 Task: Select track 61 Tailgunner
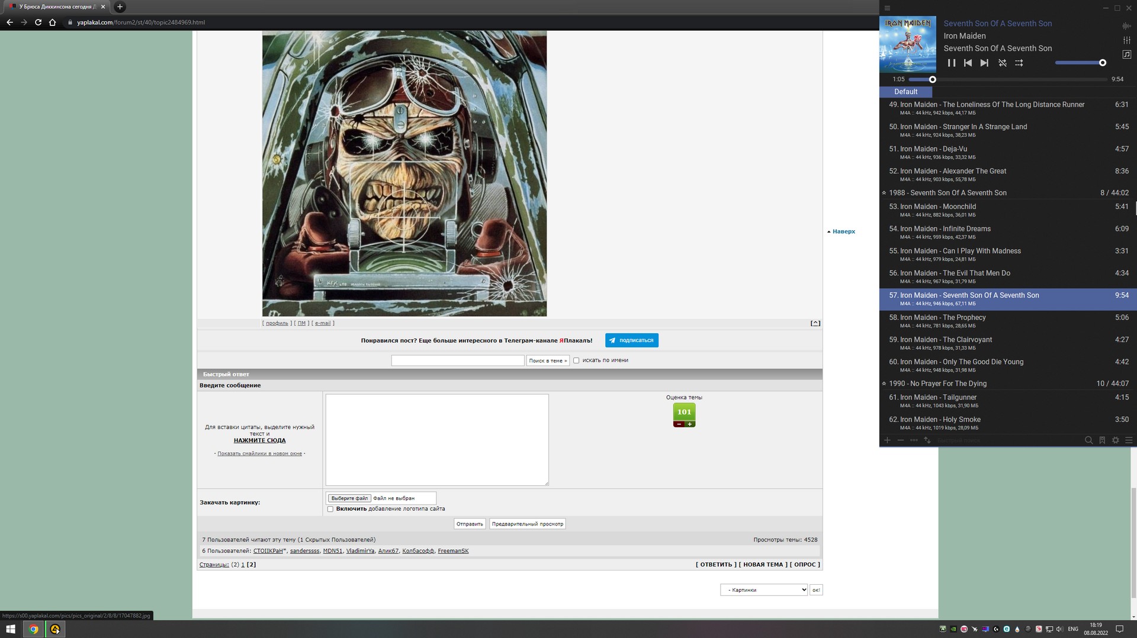point(1007,401)
